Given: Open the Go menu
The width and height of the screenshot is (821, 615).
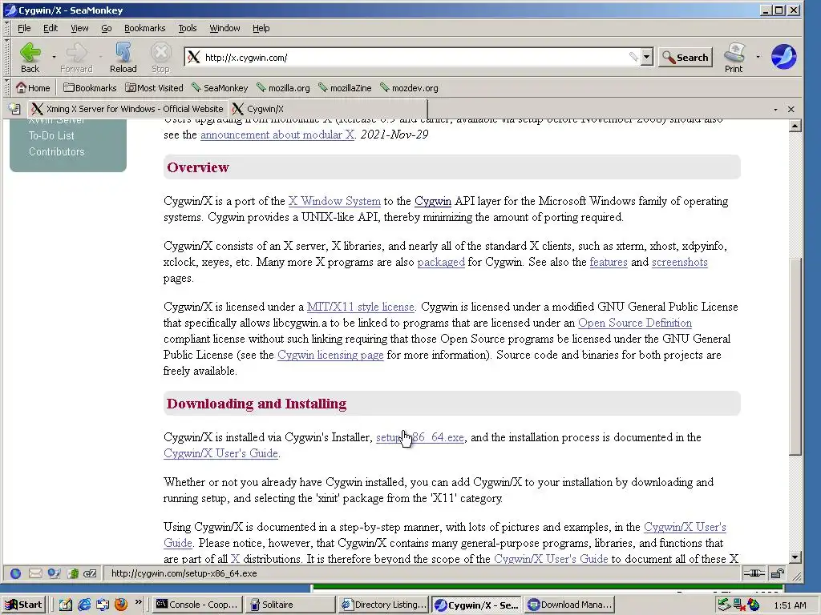Looking at the screenshot, I should tap(107, 28).
